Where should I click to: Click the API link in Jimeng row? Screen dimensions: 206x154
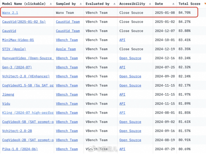pos(122,94)
